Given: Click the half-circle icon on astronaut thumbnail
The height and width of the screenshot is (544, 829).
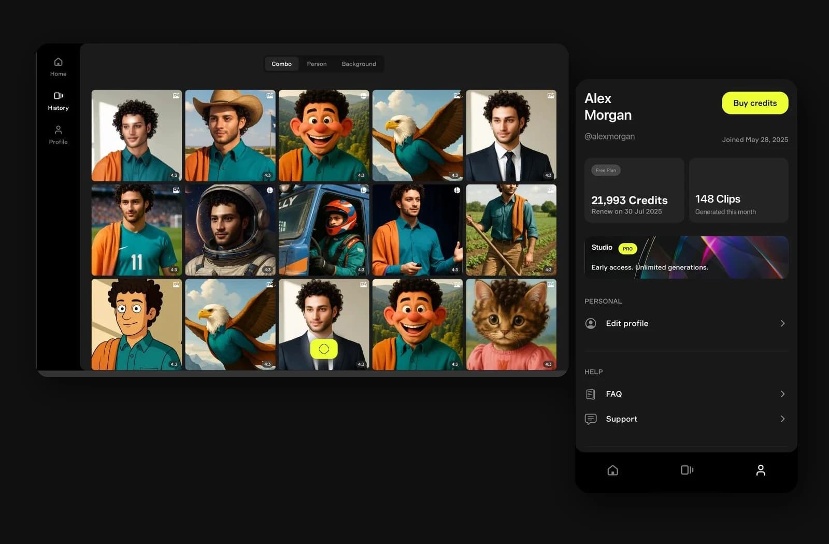Looking at the screenshot, I should tap(270, 190).
